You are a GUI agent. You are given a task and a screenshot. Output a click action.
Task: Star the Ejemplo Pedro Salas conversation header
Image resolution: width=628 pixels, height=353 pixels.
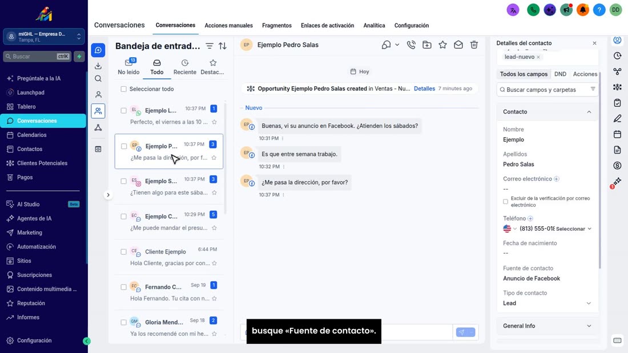pos(442,45)
